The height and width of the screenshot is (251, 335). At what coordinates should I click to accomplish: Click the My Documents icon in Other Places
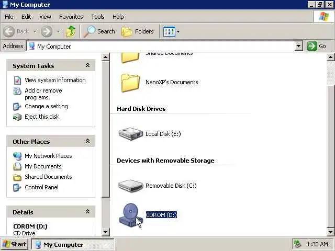tap(17, 166)
